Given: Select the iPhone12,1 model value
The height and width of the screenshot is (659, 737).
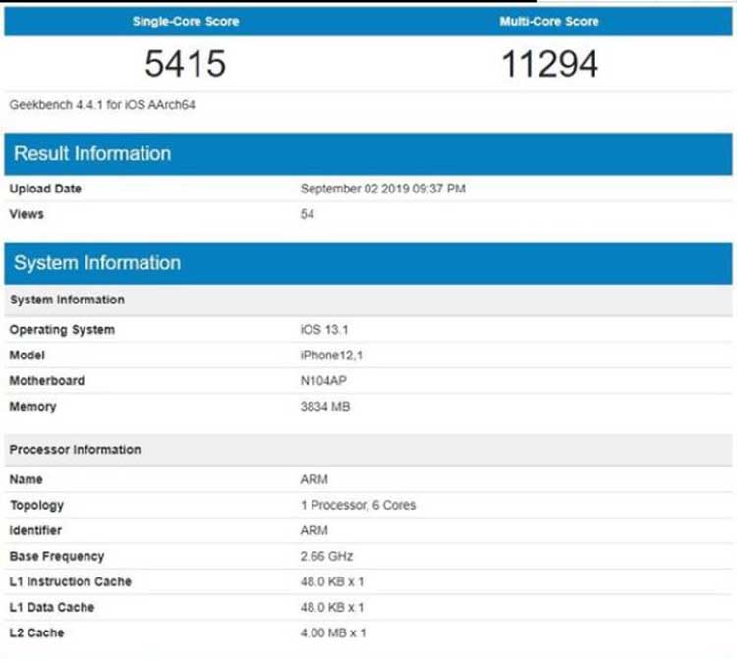Looking at the screenshot, I should (x=331, y=356).
